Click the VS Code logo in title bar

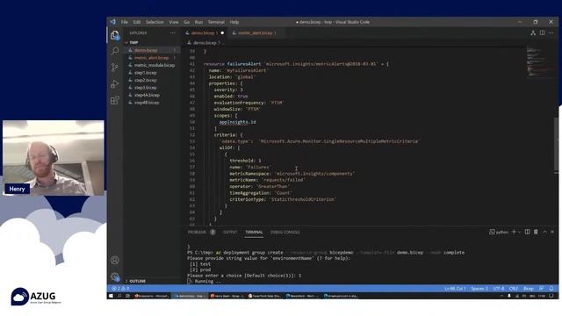coord(113,22)
